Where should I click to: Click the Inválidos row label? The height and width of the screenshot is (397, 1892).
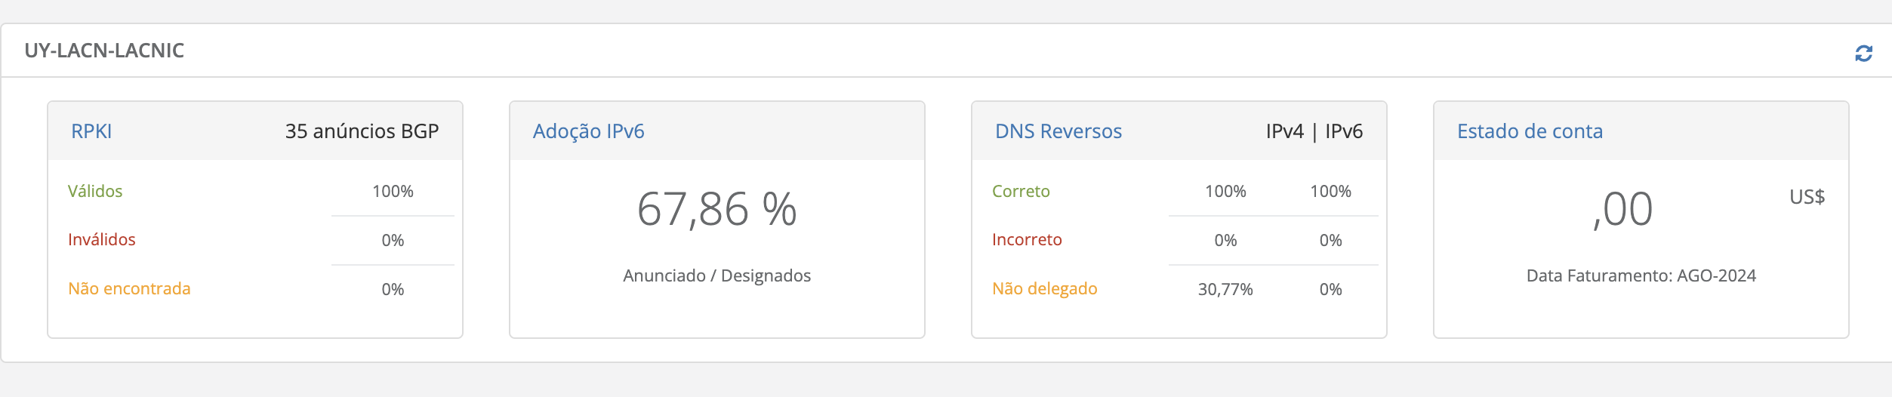pos(102,239)
